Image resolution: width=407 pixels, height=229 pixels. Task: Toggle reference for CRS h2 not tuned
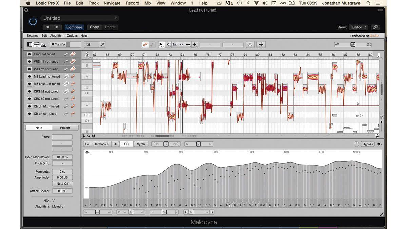[66, 99]
